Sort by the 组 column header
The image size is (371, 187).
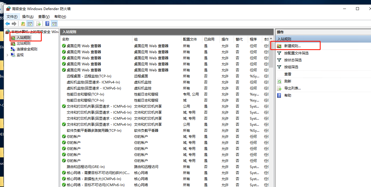point(157,39)
